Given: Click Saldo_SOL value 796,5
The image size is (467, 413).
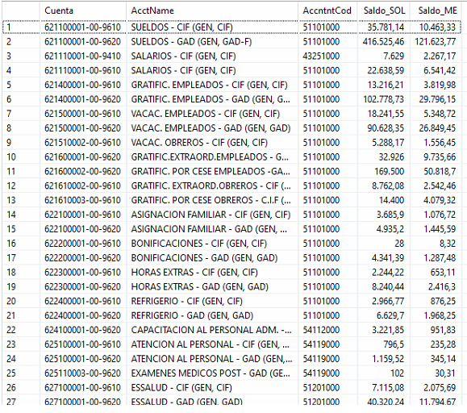Looking at the screenshot, I should (x=384, y=344).
